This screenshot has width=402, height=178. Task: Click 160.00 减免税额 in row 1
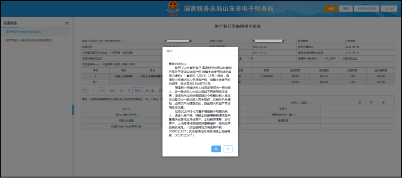[323, 76]
